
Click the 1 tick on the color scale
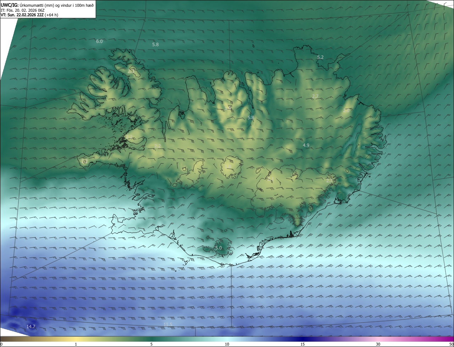tap(76, 344)
